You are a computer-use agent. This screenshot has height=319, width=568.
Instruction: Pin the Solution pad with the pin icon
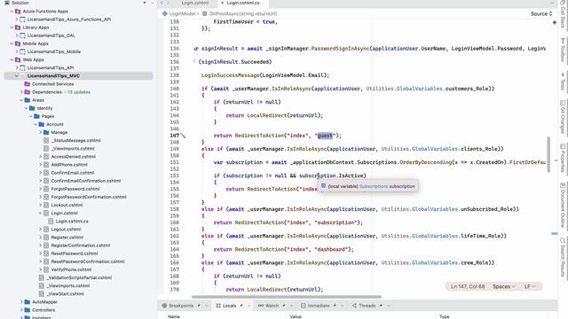(x=145, y=3)
